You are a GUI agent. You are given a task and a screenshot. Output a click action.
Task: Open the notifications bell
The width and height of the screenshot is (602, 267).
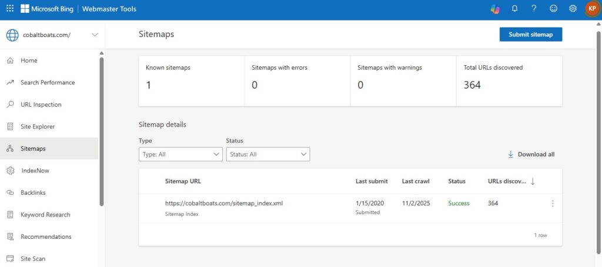[515, 9]
